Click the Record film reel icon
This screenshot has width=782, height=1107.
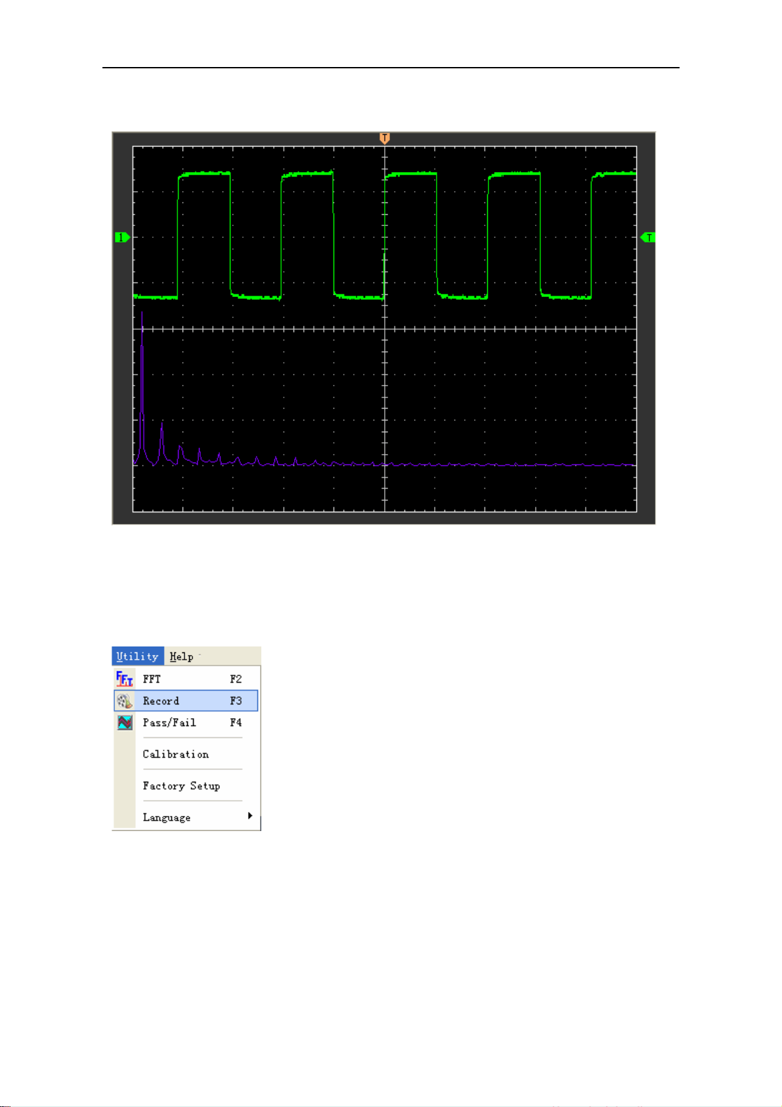[x=124, y=701]
